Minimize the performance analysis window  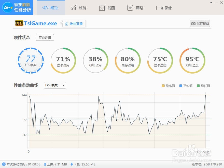tap(216, 3)
